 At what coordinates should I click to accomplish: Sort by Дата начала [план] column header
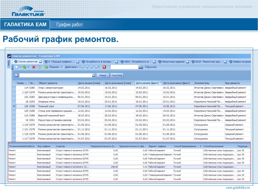point(90,83)
